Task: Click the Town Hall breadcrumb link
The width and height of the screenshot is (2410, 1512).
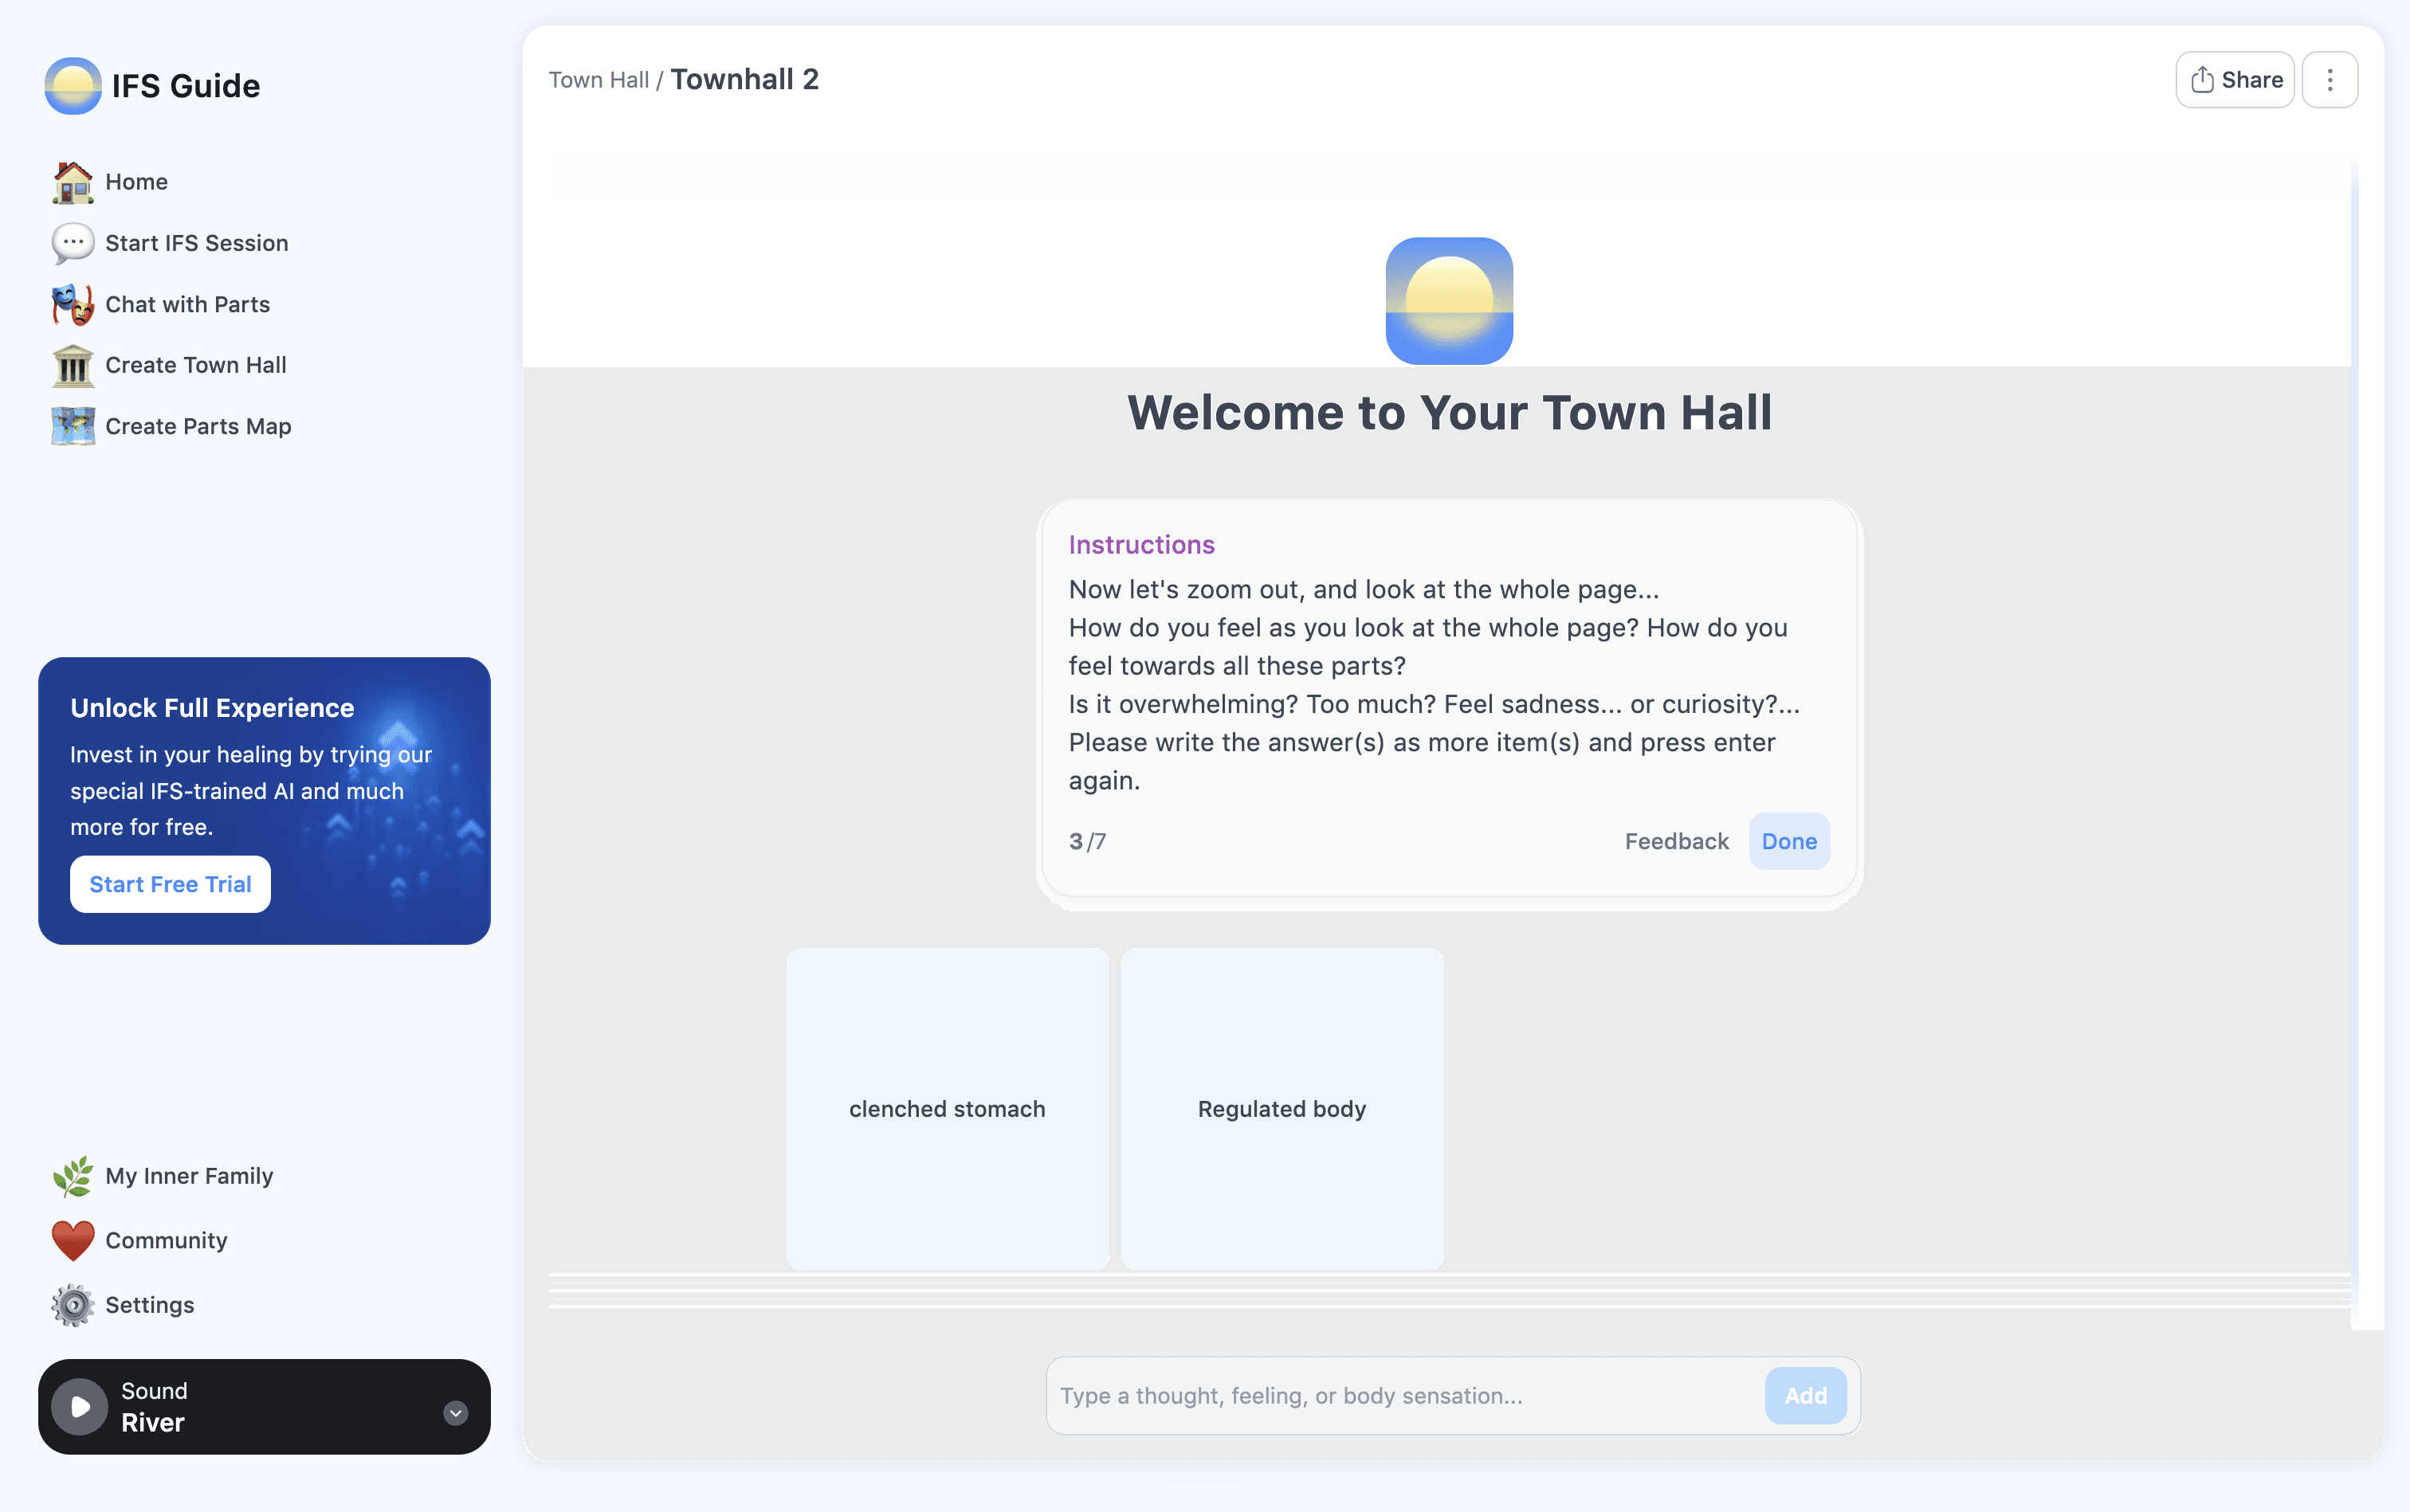Action: coord(599,80)
